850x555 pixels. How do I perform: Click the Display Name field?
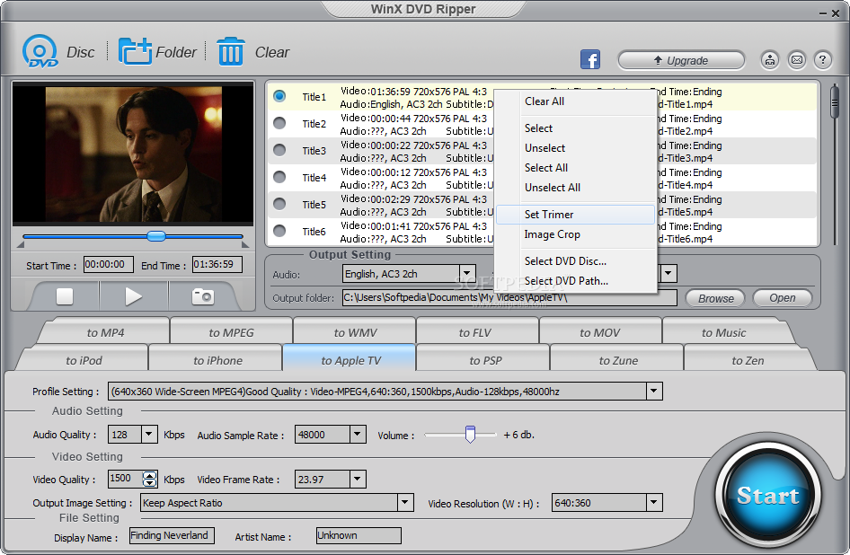point(172,535)
